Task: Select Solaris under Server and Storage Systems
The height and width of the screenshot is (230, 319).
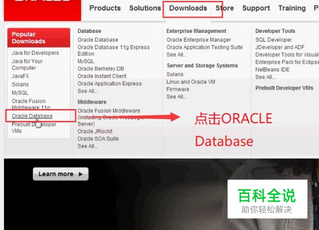Action: pos(175,74)
